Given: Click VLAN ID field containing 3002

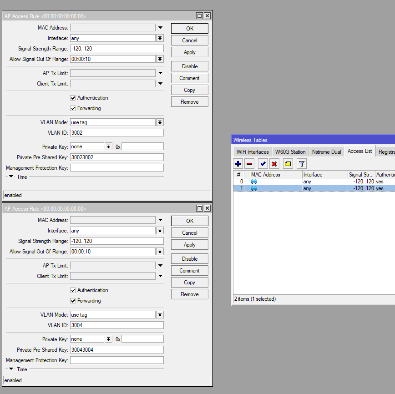Looking at the screenshot, I should point(117,133).
